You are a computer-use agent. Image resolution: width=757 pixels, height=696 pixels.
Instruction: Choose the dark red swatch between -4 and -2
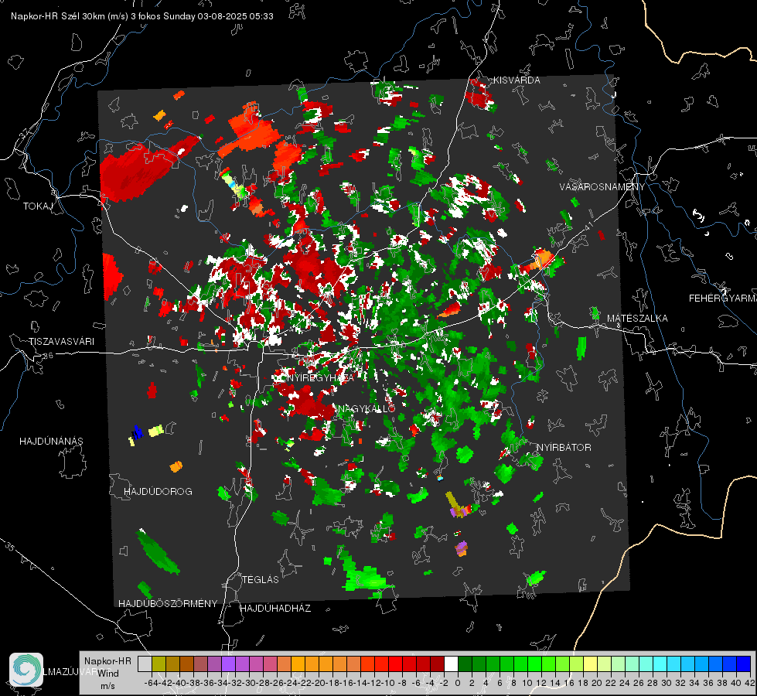coord(438,664)
